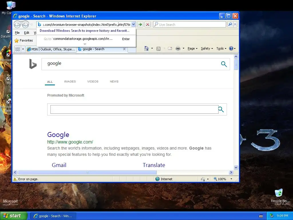Image resolution: width=293 pixels, height=220 pixels.
Task: Select the google - Search tab
Action: pyautogui.click(x=102, y=49)
